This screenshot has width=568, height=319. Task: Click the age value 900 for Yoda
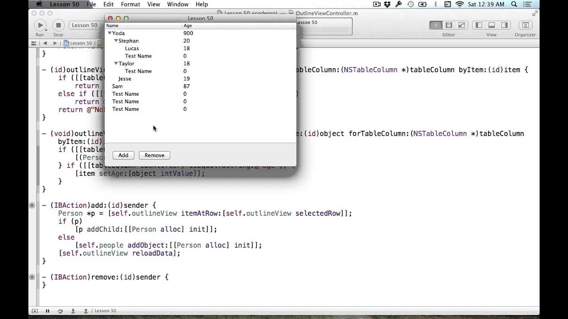[x=188, y=33]
